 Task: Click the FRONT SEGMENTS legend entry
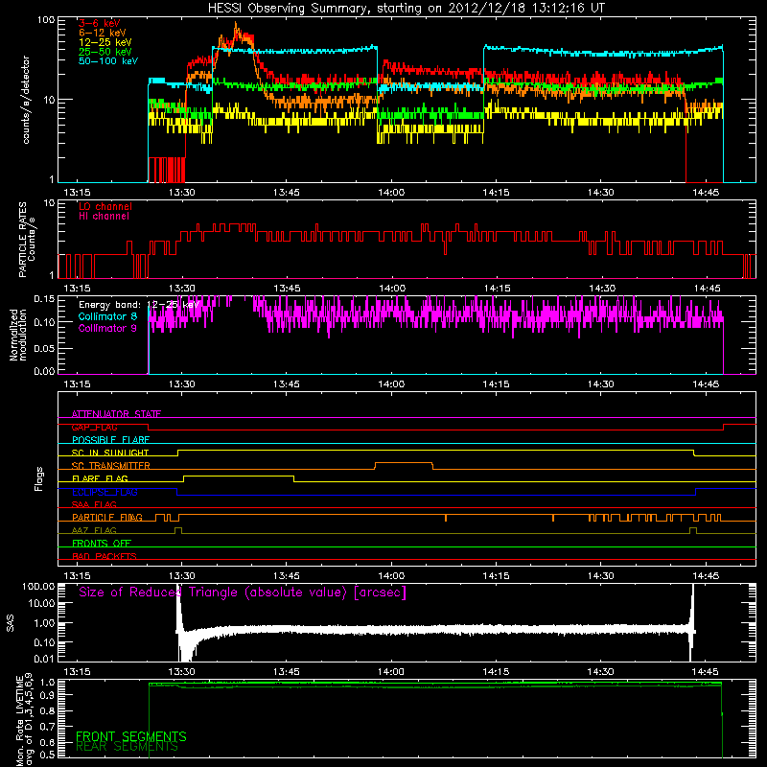(131, 736)
